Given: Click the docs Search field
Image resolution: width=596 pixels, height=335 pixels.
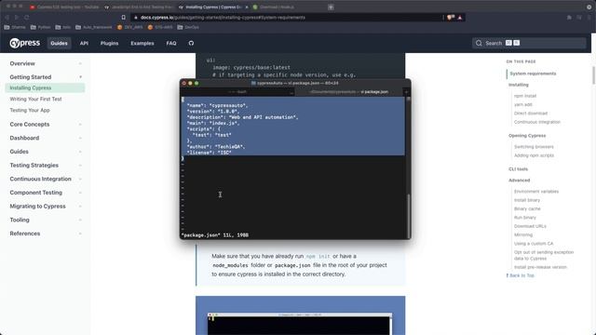Looking at the screenshot, I should click(x=529, y=44).
